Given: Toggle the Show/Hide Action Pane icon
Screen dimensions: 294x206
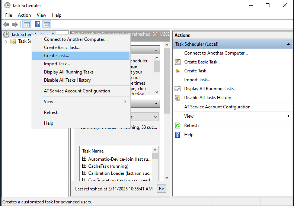Looking at the screenshot, I should 47,24.
